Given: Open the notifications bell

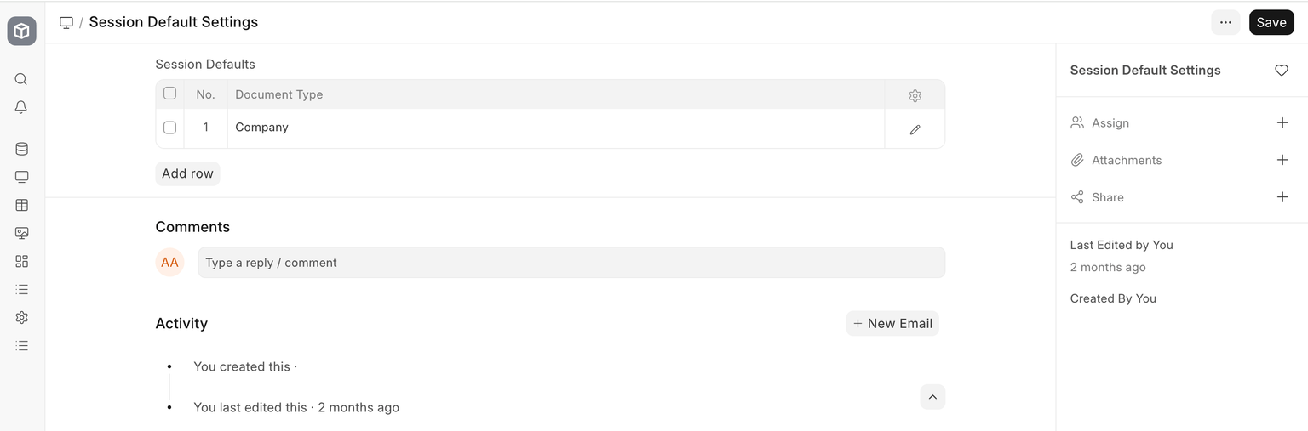Looking at the screenshot, I should pyautogui.click(x=21, y=107).
